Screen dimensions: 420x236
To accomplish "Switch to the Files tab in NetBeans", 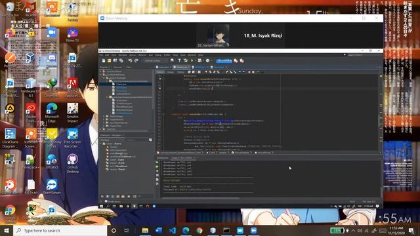I will click(x=129, y=67).
